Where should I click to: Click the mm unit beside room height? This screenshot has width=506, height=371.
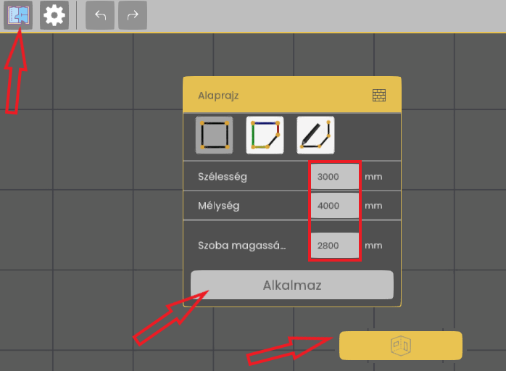(x=373, y=246)
